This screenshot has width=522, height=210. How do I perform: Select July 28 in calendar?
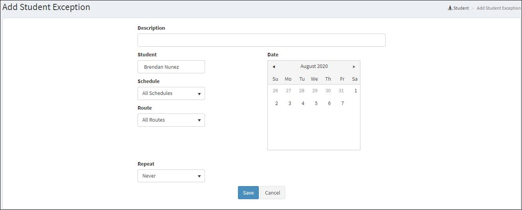[x=301, y=91]
